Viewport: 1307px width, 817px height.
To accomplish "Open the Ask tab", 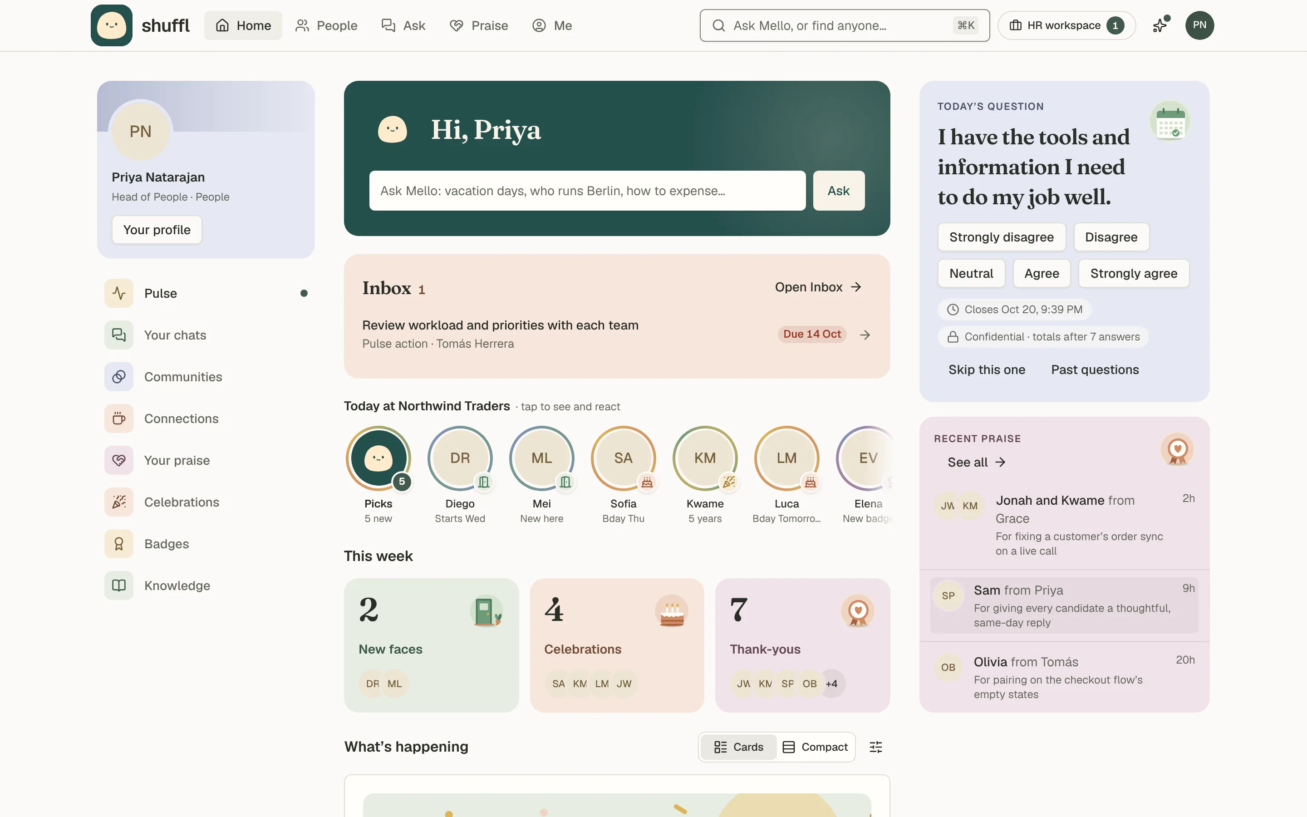I will tap(403, 25).
